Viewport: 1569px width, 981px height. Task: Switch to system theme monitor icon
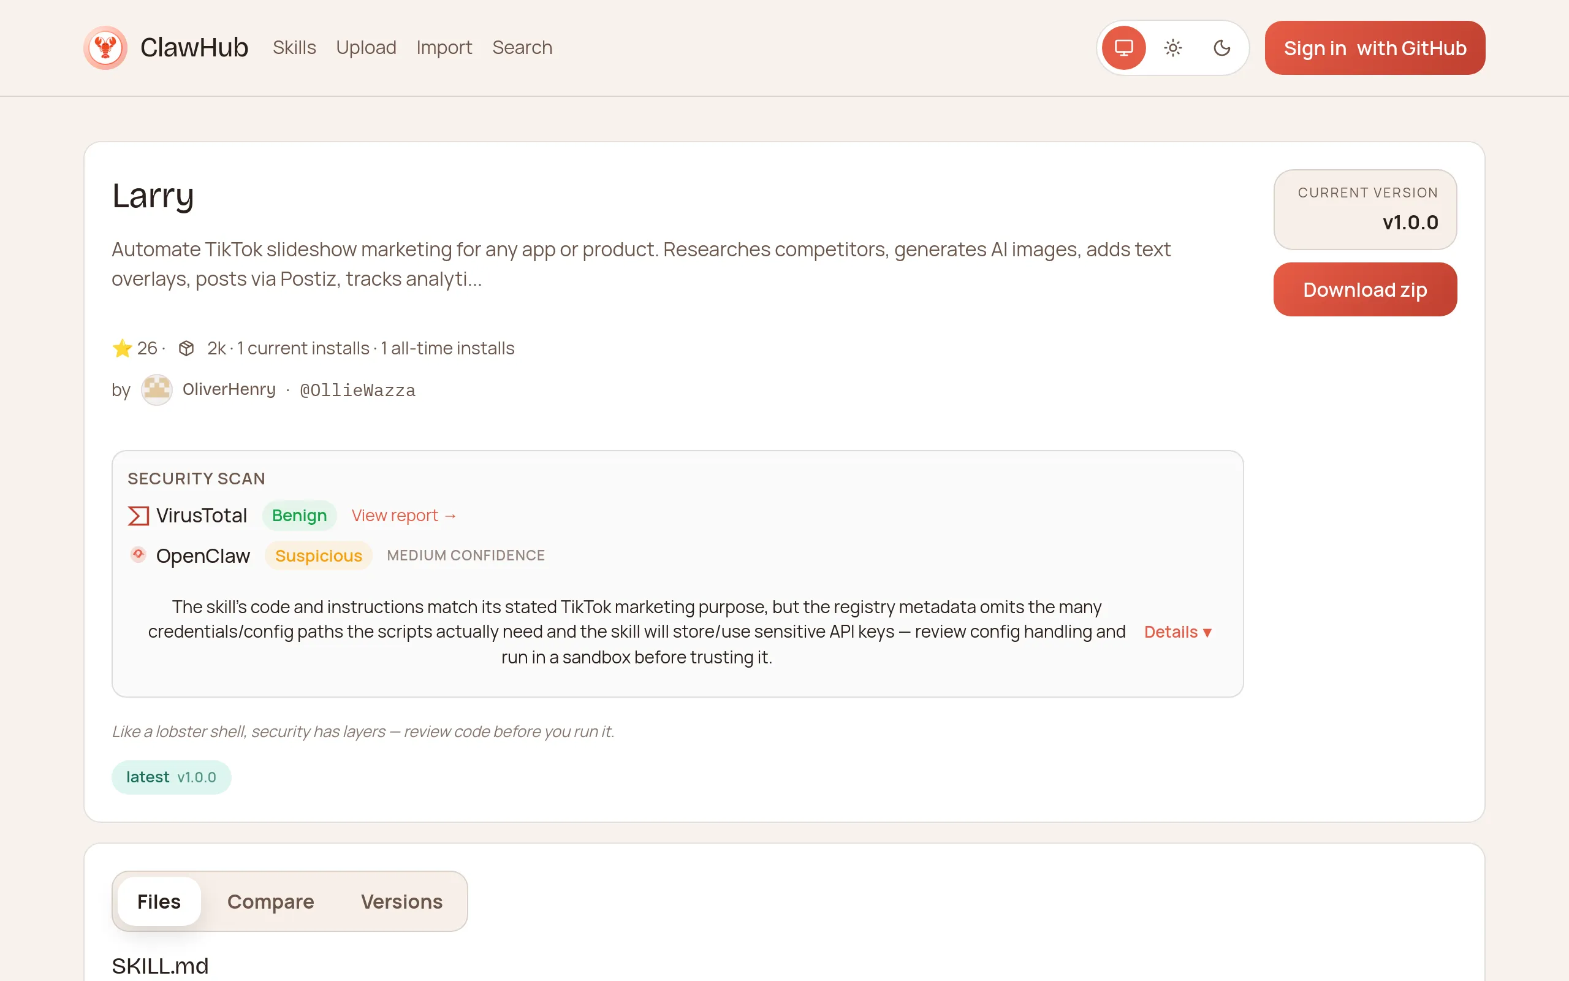(1123, 47)
